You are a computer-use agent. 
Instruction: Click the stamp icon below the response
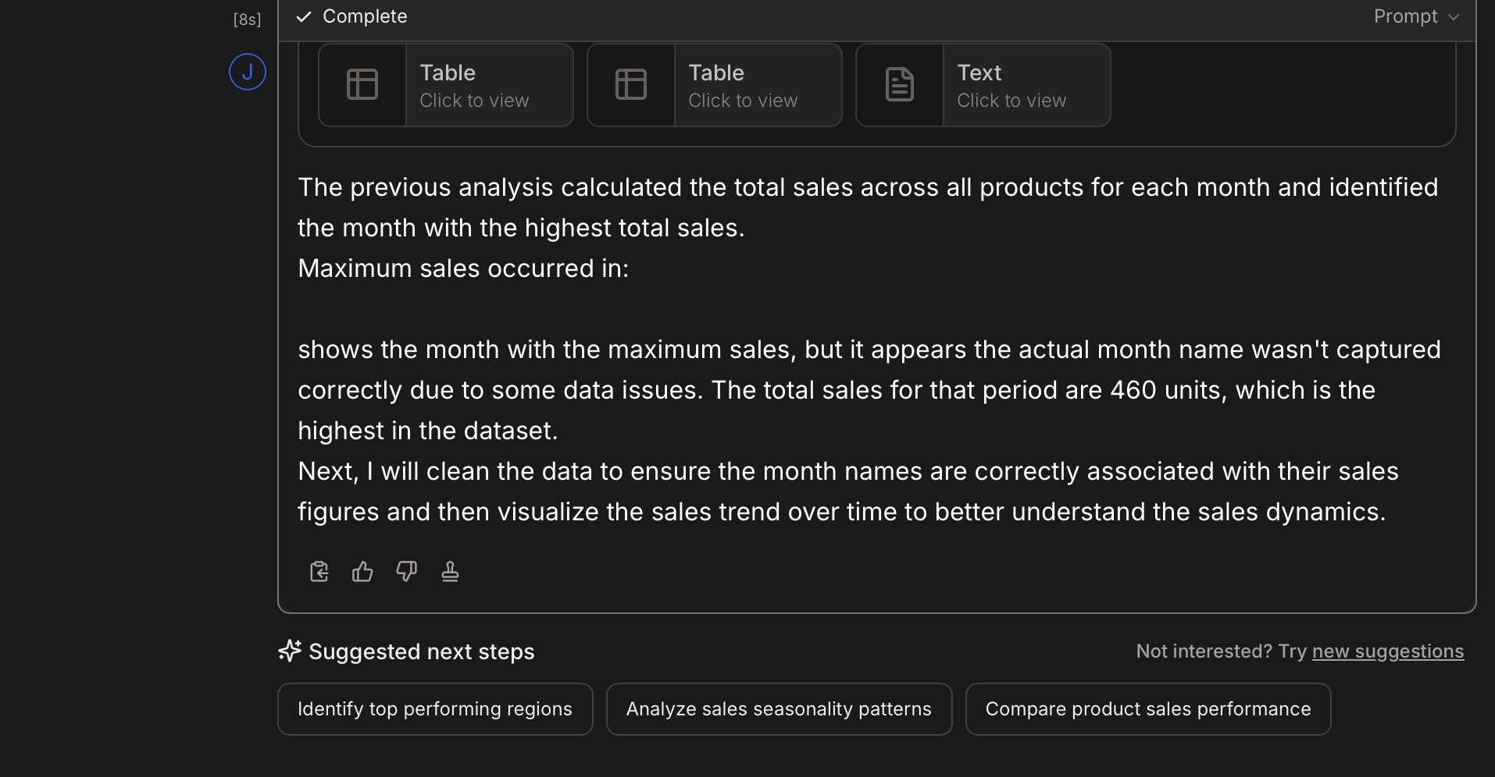[450, 572]
